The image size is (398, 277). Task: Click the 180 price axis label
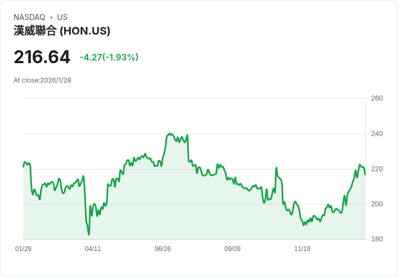point(377,239)
